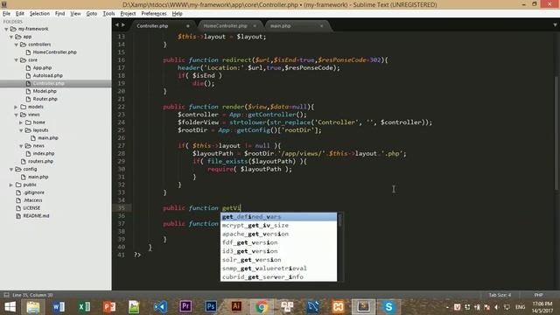Expand the public folder
Viewport: 560px width, 315px height.
click(11, 185)
